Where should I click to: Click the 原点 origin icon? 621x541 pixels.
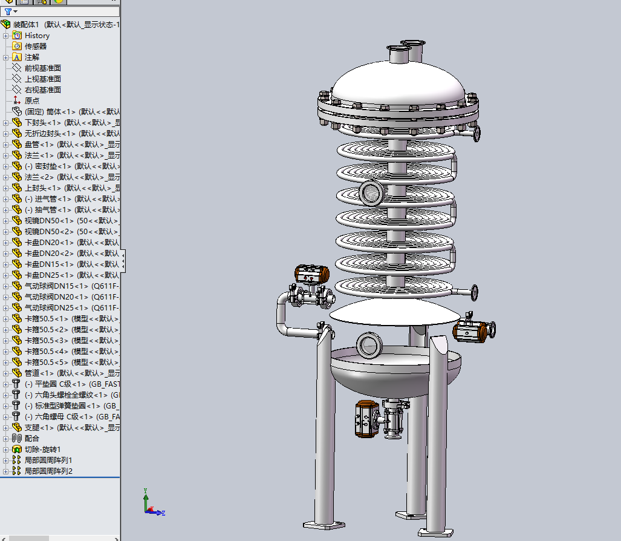click(x=17, y=100)
